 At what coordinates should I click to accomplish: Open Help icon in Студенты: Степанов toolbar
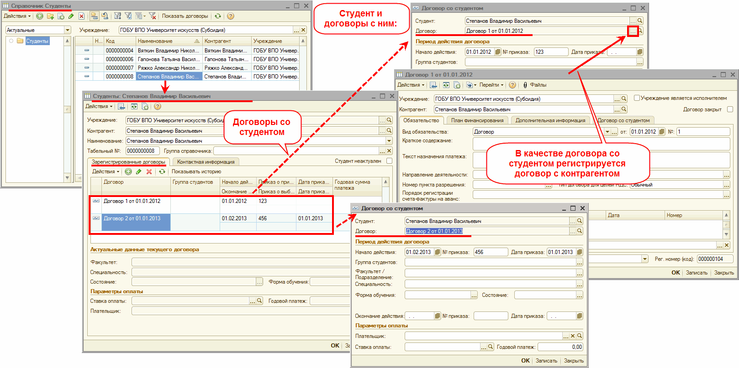click(158, 106)
